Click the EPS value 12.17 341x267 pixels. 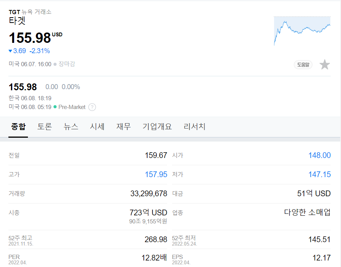click(322, 258)
